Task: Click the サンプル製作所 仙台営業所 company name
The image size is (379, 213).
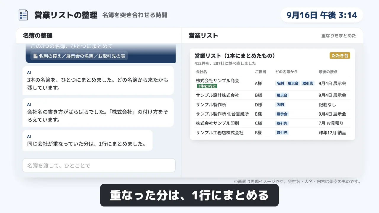Action: [222, 114]
